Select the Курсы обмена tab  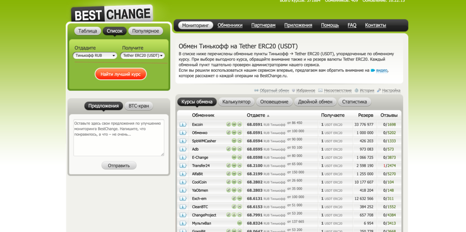click(x=197, y=102)
